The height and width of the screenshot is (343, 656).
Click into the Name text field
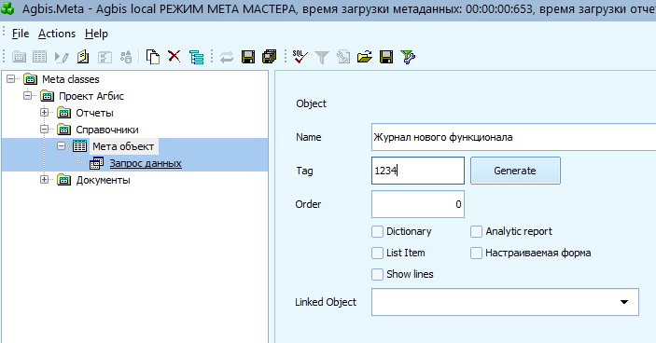pos(513,137)
